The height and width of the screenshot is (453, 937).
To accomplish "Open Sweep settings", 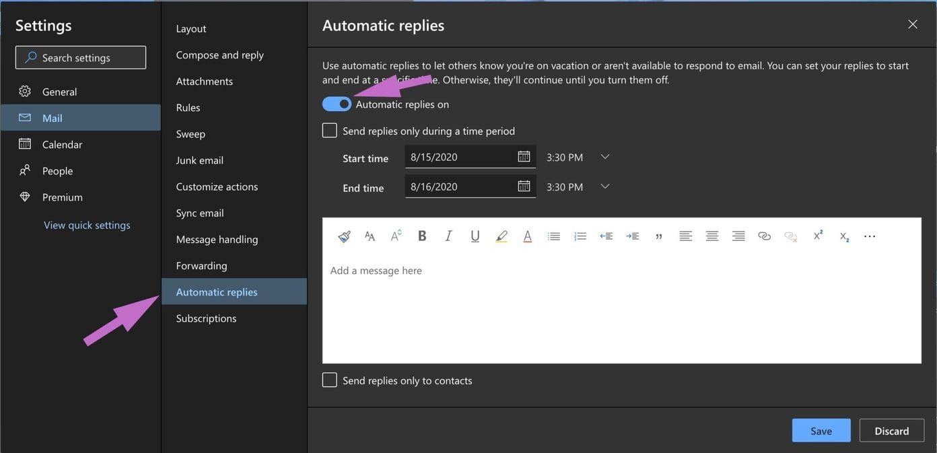I will pyautogui.click(x=234, y=133).
